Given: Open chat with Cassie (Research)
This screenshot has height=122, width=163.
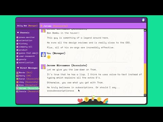Looking at the screenshot, I should tap(28, 91).
